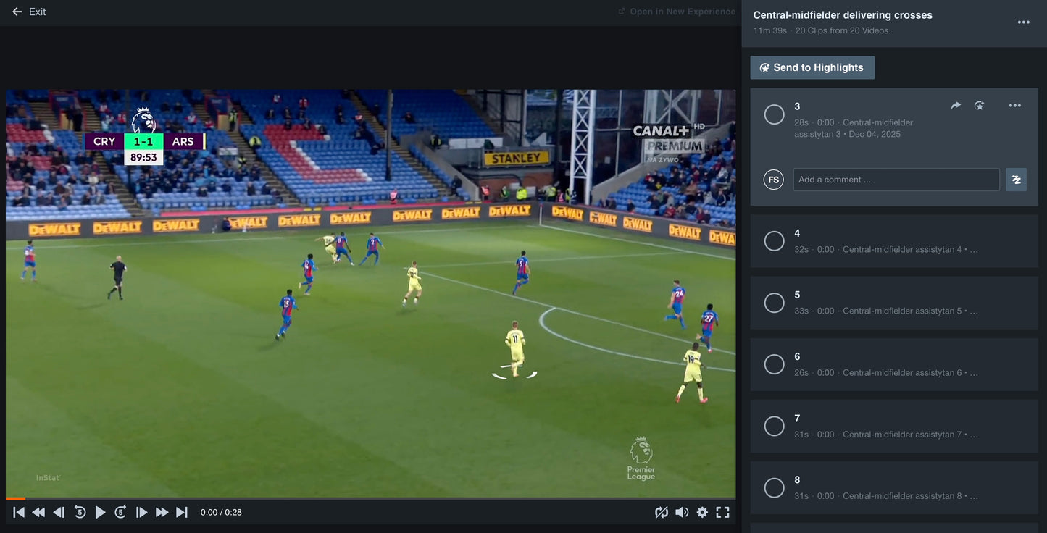1047x533 pixels.
Task: Mute the video volume
Action: (x=682, y=512)
